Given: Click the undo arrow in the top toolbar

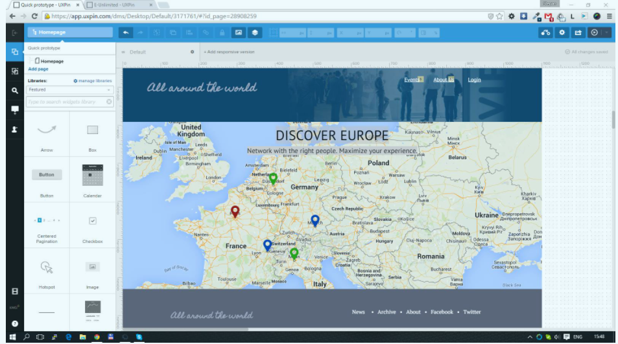Looking at the screenshot, I should tap(126, 32).
